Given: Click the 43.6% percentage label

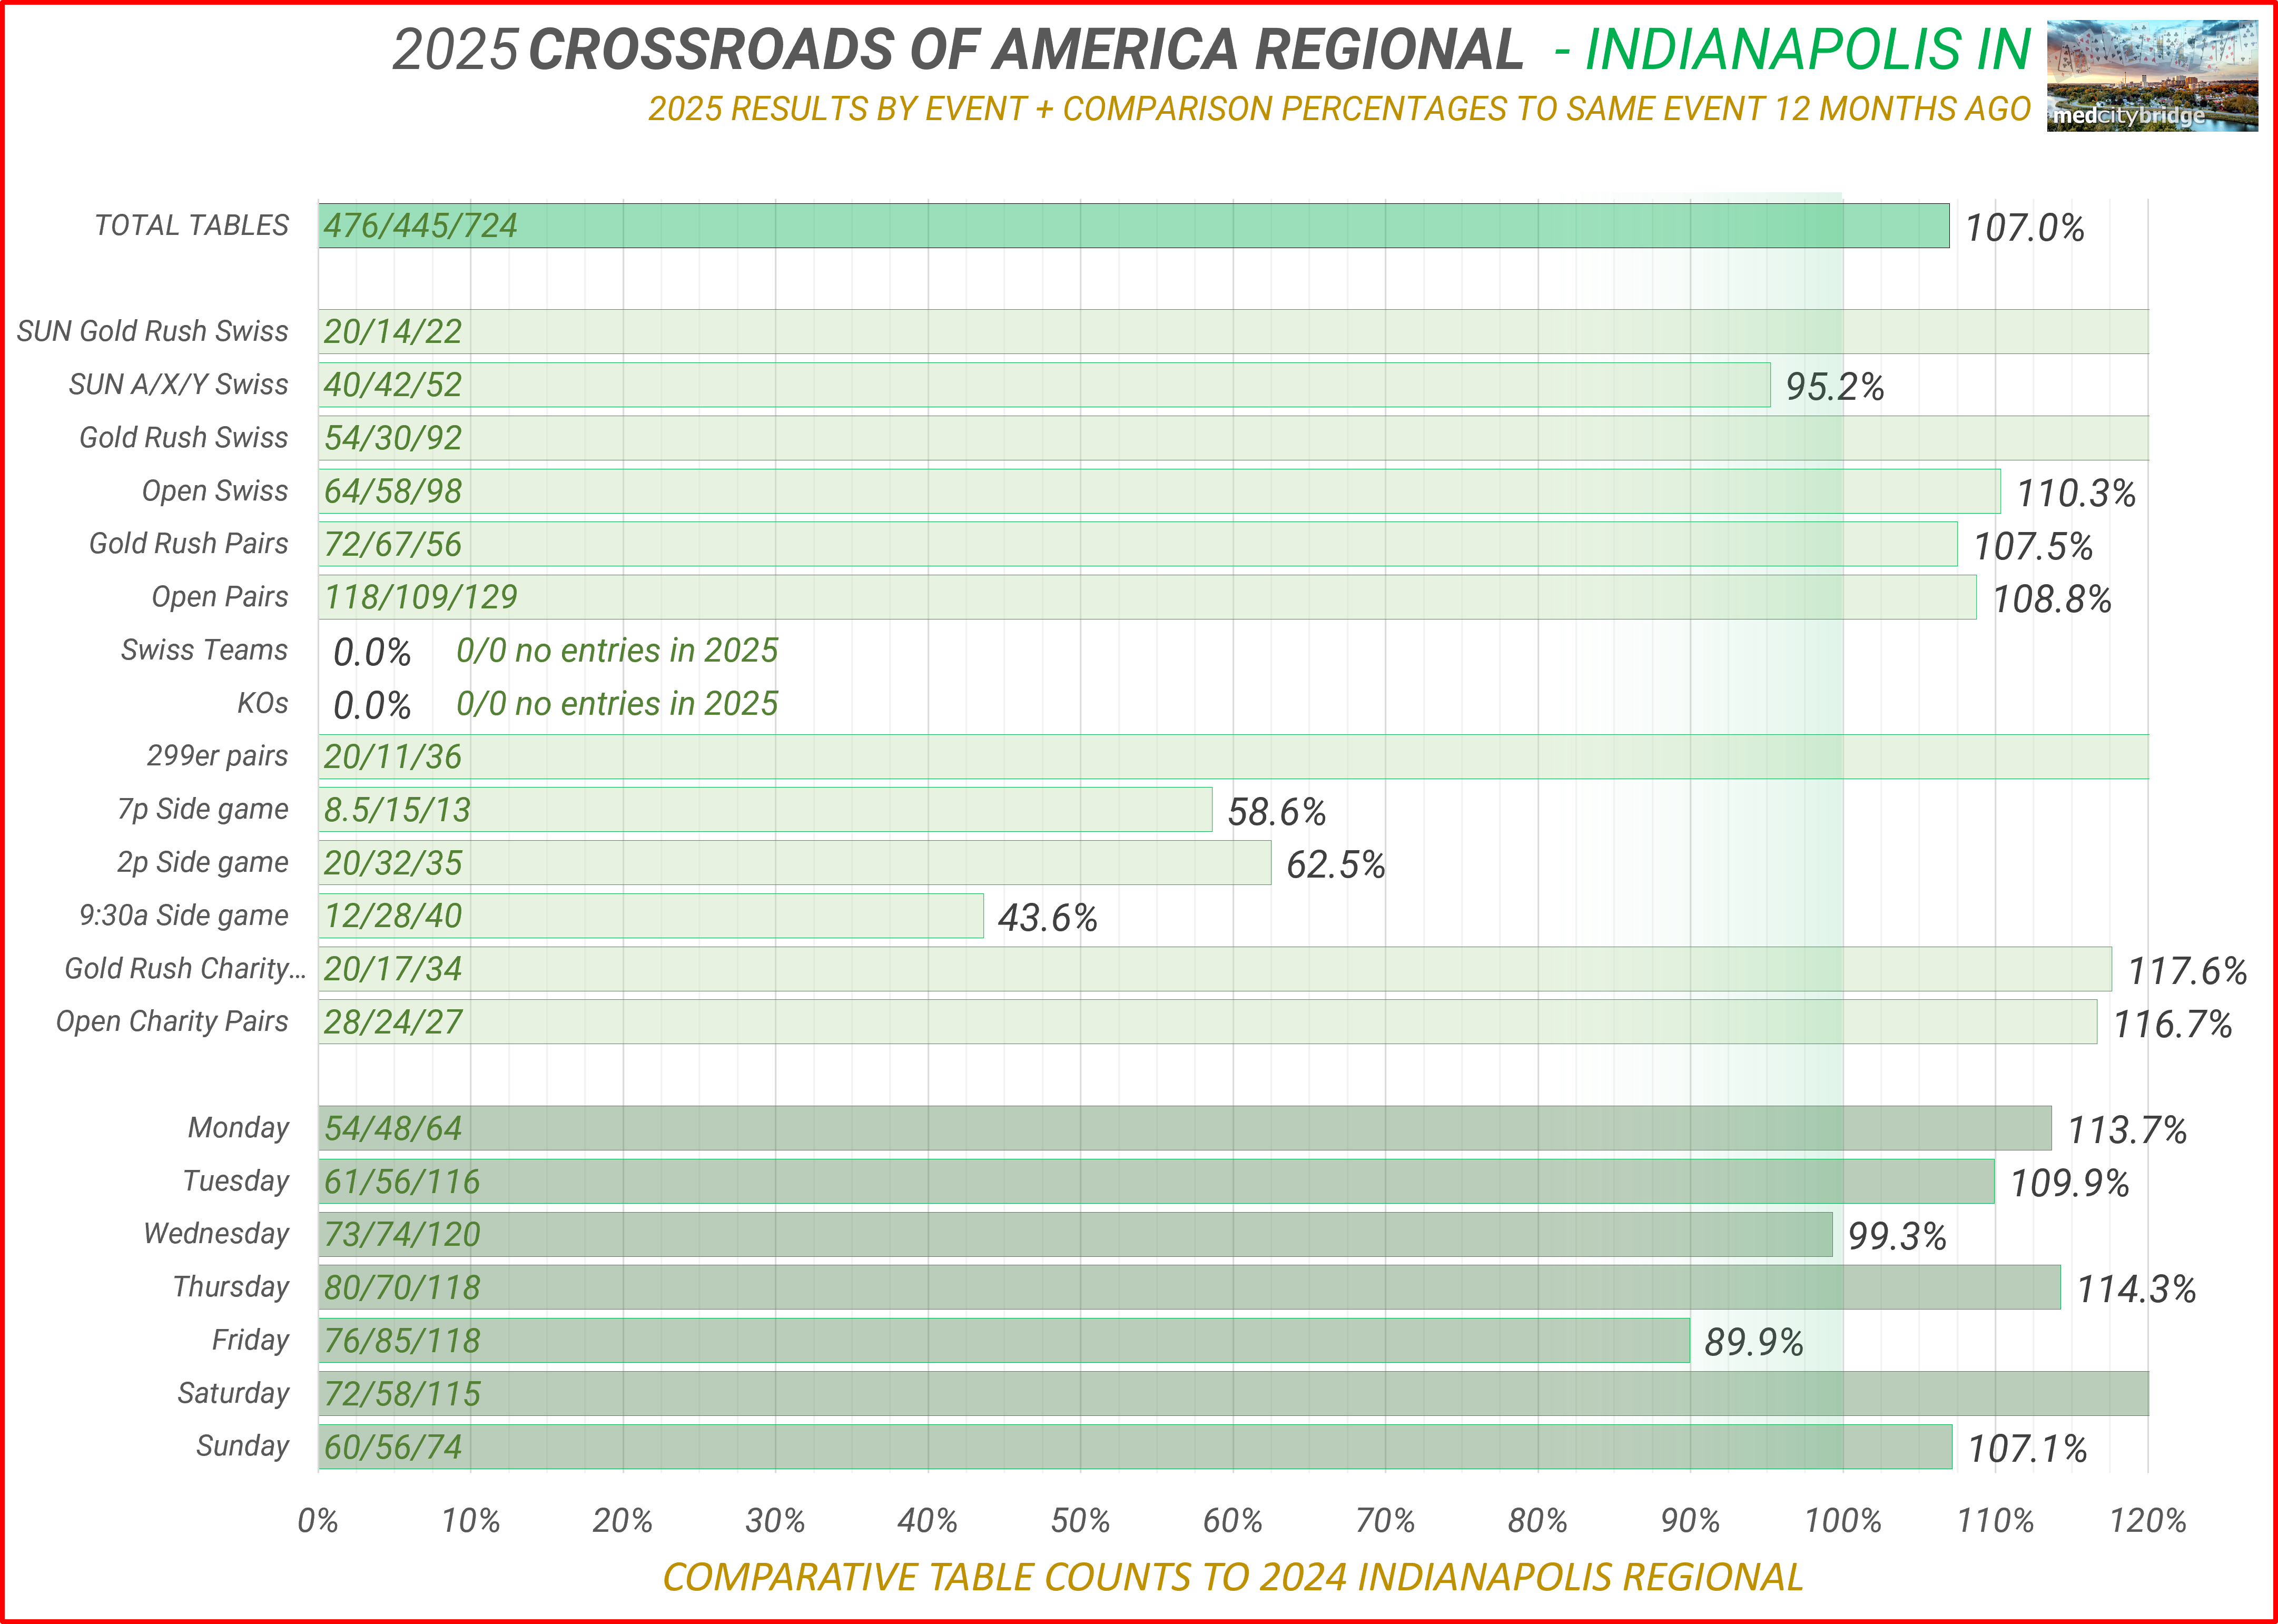Looking at the screenshot, I should point(1048,918).
